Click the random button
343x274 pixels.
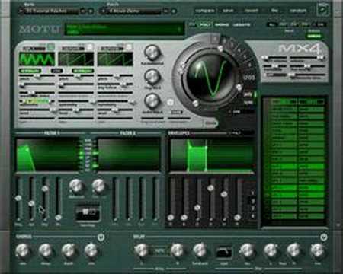(x=298, y=11)
